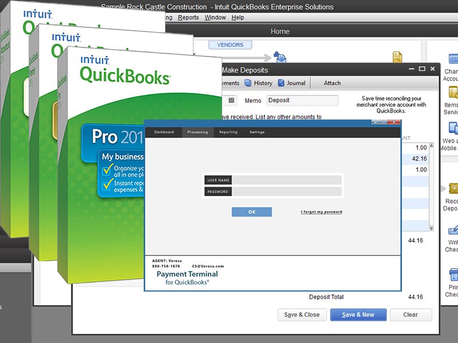
Task: Click the Save & New button
Action: [358, 315]
